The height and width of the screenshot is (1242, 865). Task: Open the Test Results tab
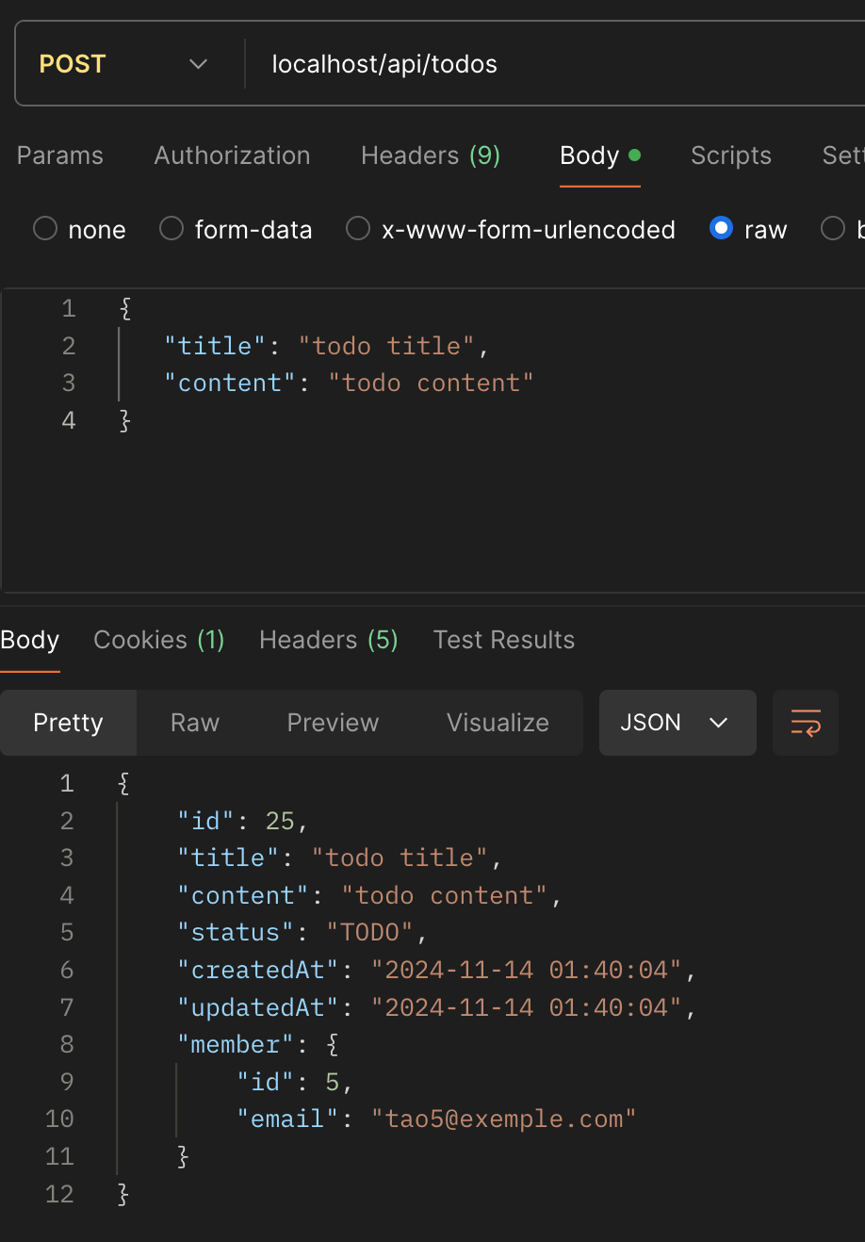[x=504, y=640]
